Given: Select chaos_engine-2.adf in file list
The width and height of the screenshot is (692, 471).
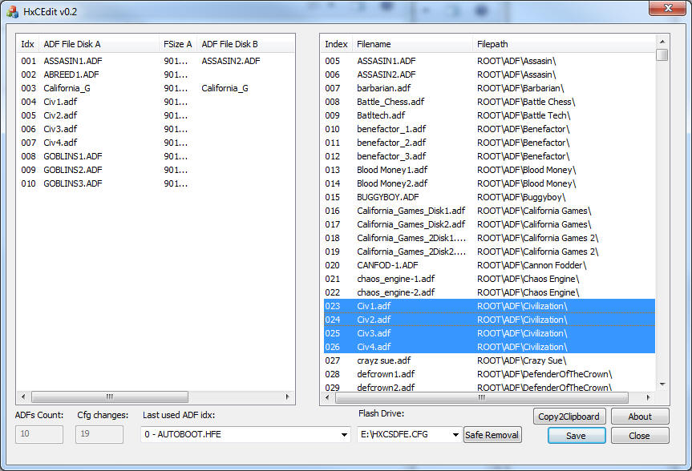Looking at the screenshot, I should point(396,293).
